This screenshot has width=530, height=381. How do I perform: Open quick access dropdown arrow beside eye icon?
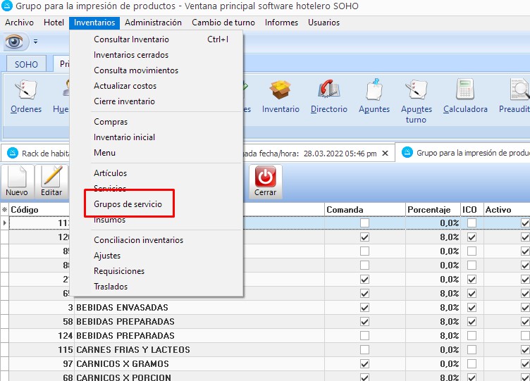[x=35, y=42]
